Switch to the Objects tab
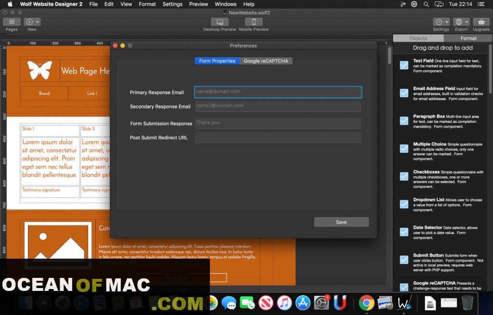This screenshot has height=315, width=493. (x=418, y=38)
